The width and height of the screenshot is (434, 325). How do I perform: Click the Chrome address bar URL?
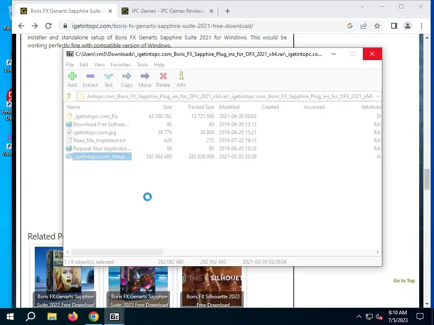(x=162, y=26)
